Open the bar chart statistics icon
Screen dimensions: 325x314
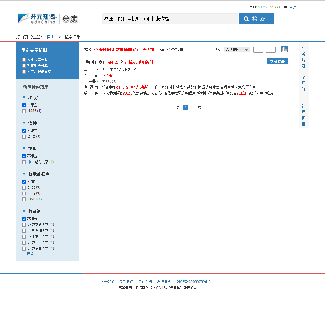click(284, 49)
